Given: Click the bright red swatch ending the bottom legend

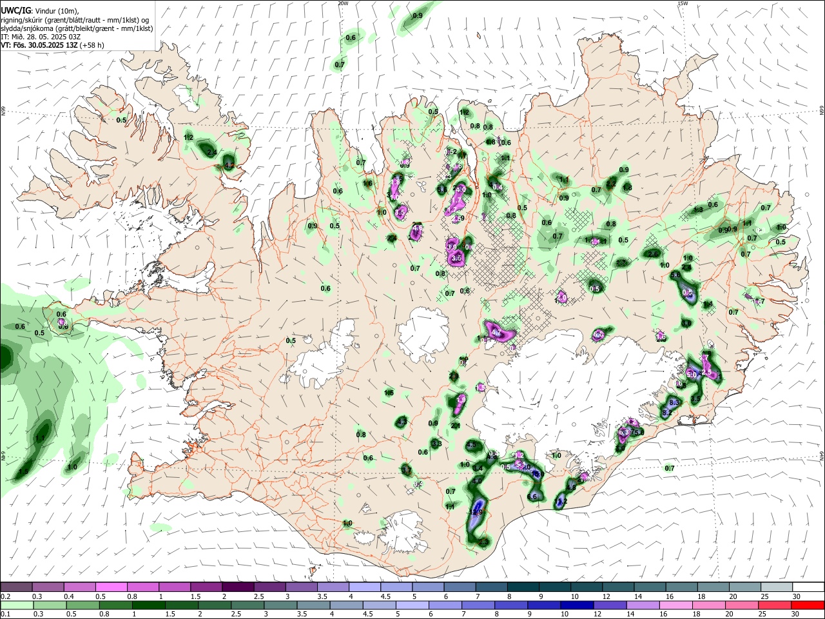Looking at the screenshot, I should coord(808,605).
